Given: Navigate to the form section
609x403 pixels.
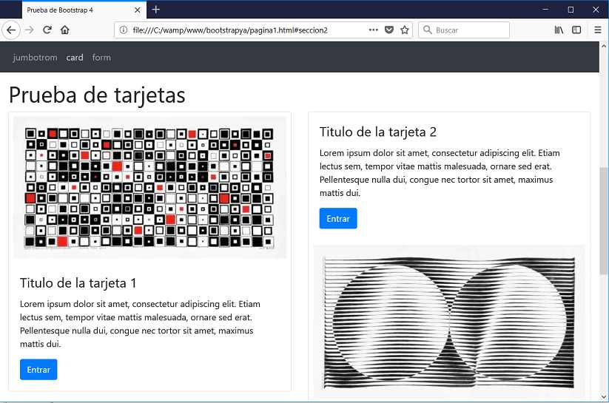Looking at the screenshot, I should 101,58.
